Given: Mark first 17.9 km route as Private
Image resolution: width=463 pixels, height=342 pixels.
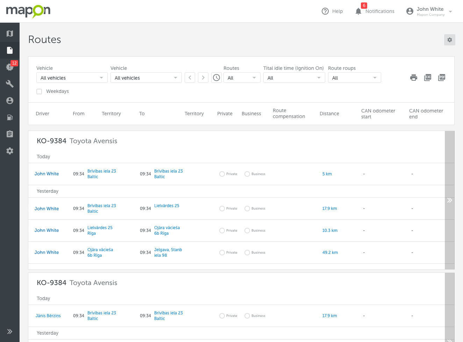Looking at the screenshot, I should point(222,209).
